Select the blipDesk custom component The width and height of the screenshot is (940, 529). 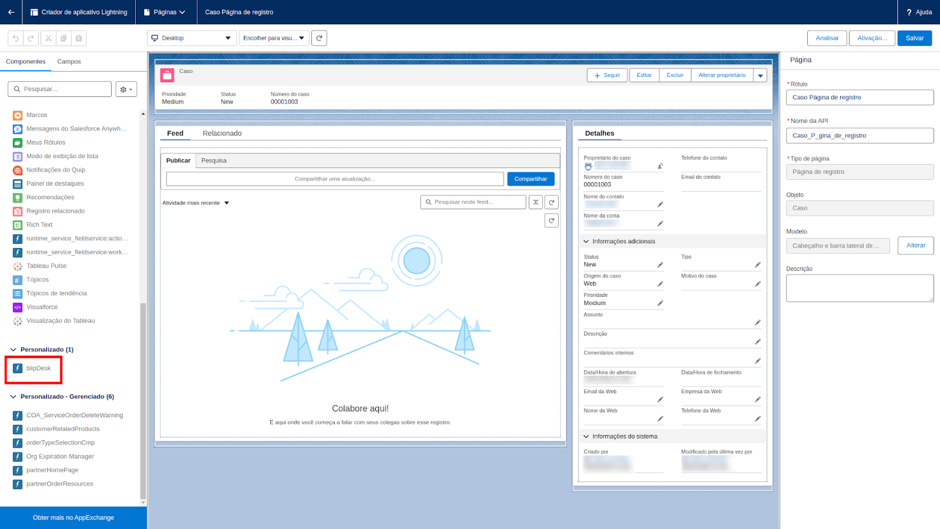click(x=38, y=369)
